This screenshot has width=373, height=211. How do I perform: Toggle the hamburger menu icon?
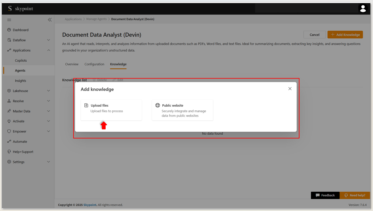click(x=9, y=20)
